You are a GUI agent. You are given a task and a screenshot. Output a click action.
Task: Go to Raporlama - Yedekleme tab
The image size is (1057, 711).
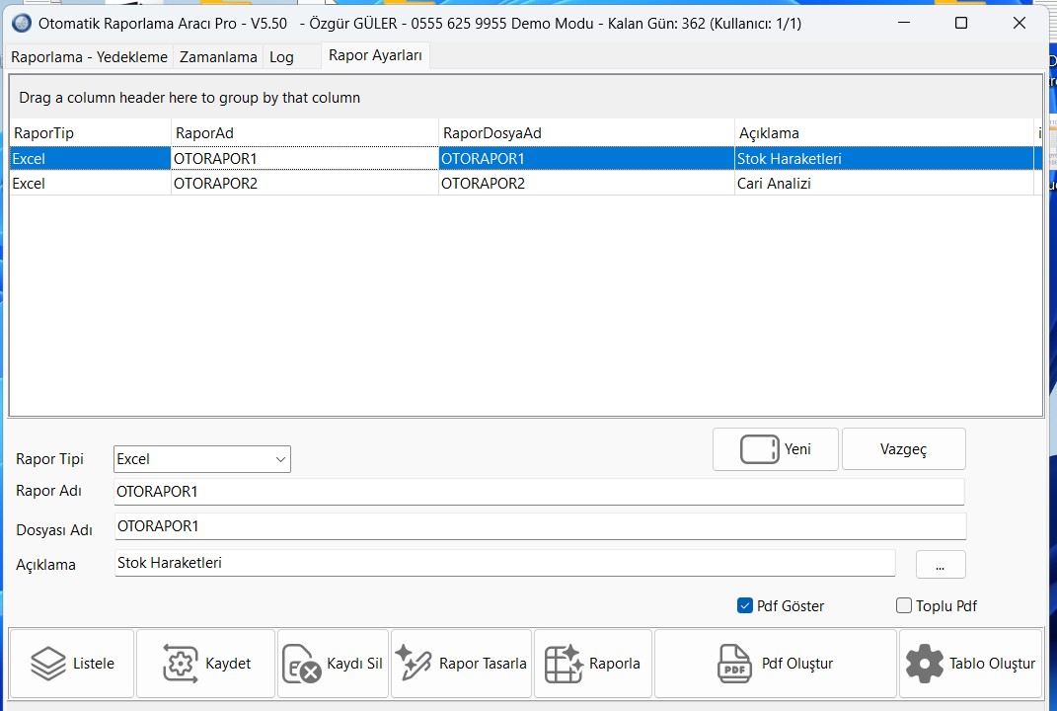(89, 57)
